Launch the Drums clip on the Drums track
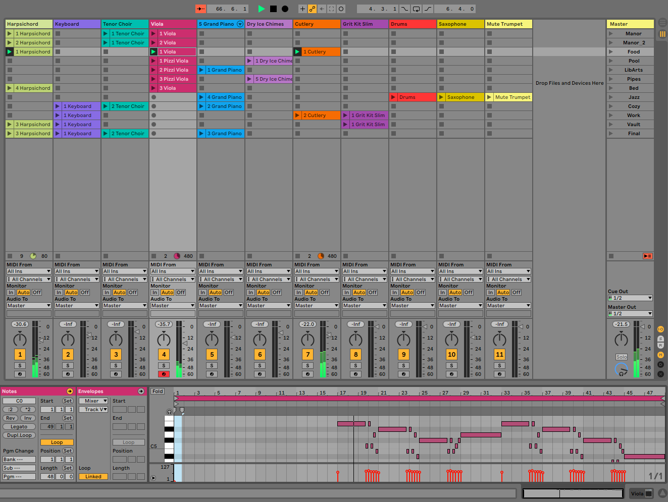 click(394, 97)
